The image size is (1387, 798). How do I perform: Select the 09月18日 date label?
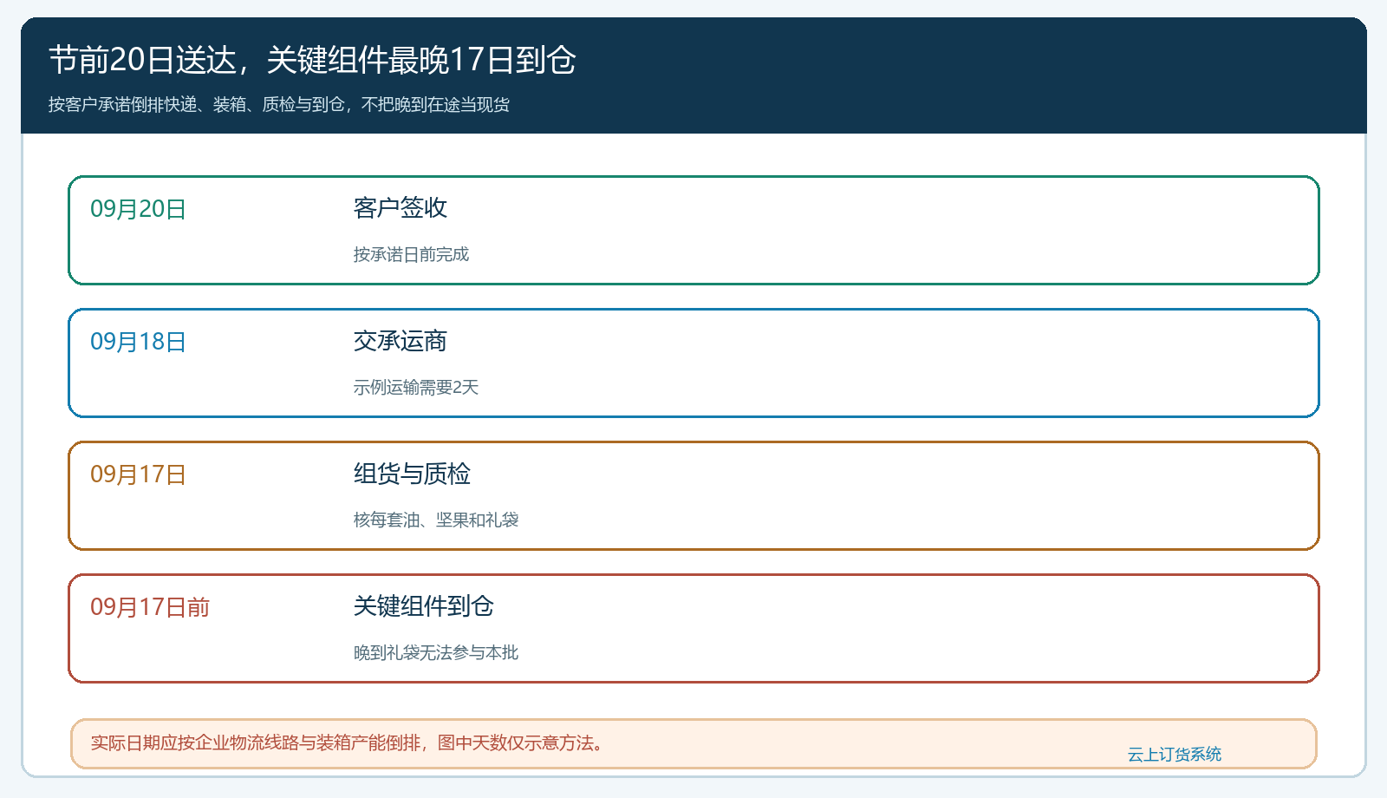pos(139,342)
